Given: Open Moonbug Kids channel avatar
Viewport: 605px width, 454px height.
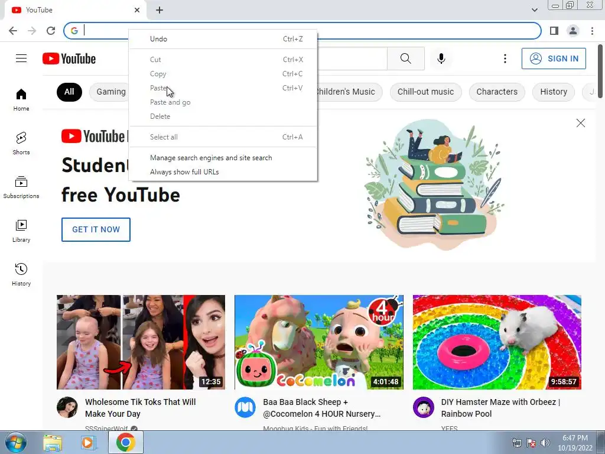Looking at the screenshot, I should pyautogui.click(x=245, y=407).
